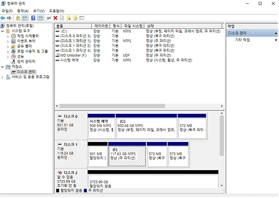Select the 시스템 예약 volume row in list
Screen dimensions: 279x198
click(139, 60)
